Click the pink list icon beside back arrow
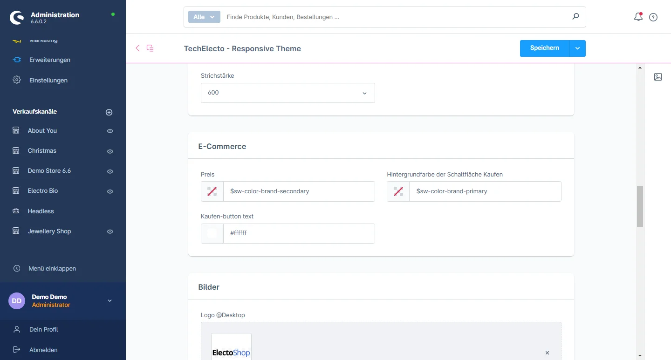The height and width of the screenshot is (360, 671). coord(150,48)
